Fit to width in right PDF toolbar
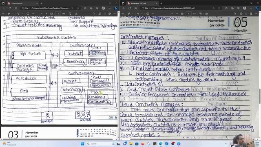This screenshot has width=261, height=147. [x=182, y=13]
